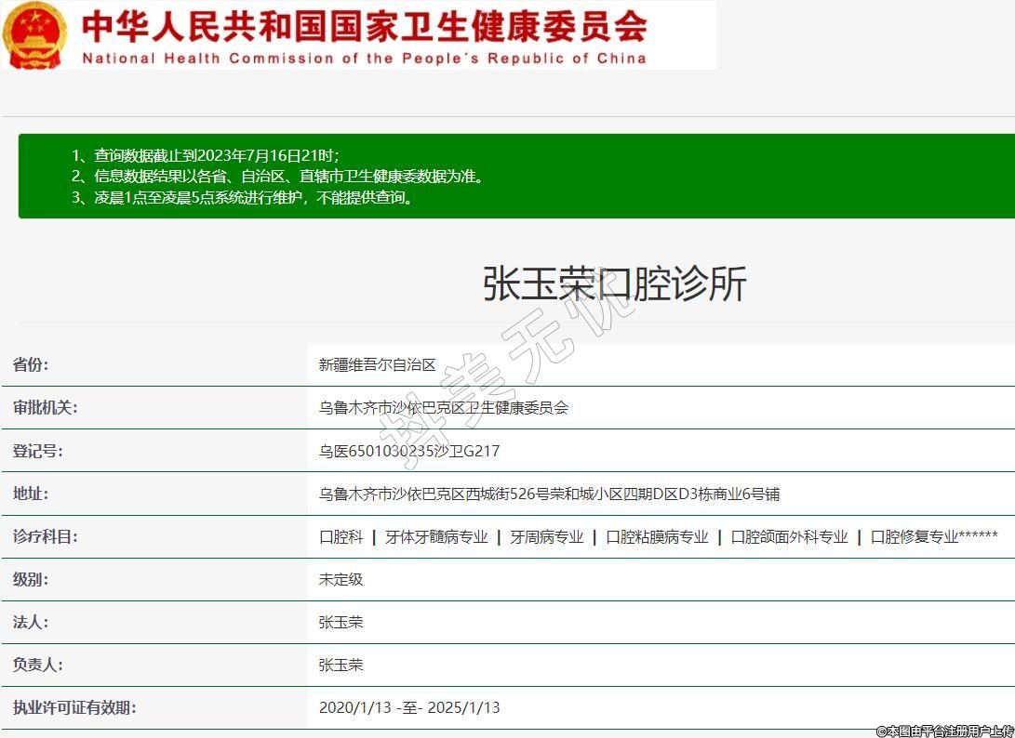Select the license validity date range
This screenshot has width=1015, height=738.
tap(409, 707)
